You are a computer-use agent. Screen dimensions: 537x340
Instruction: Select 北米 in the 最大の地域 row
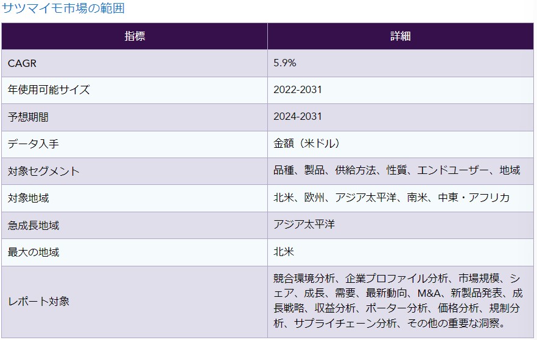tap(284, 252)
